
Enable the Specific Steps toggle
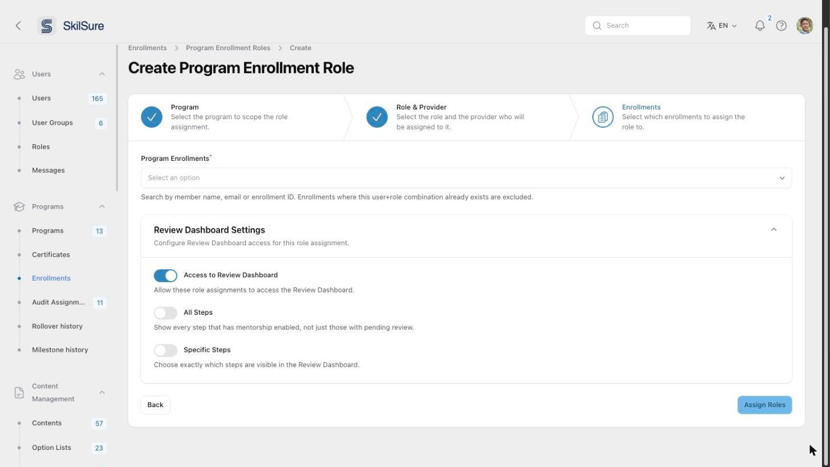(x=165, y=350)
